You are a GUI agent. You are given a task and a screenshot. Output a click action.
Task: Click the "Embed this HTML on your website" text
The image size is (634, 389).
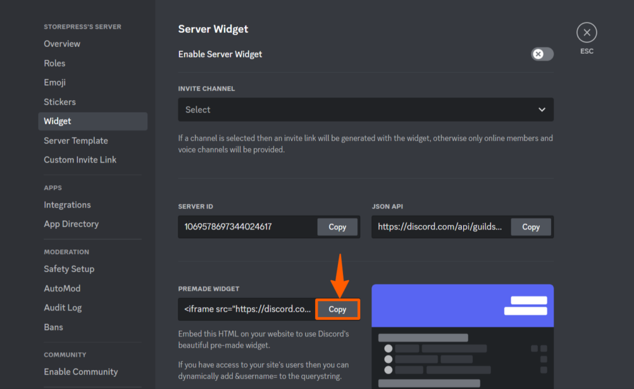(264, 340)
